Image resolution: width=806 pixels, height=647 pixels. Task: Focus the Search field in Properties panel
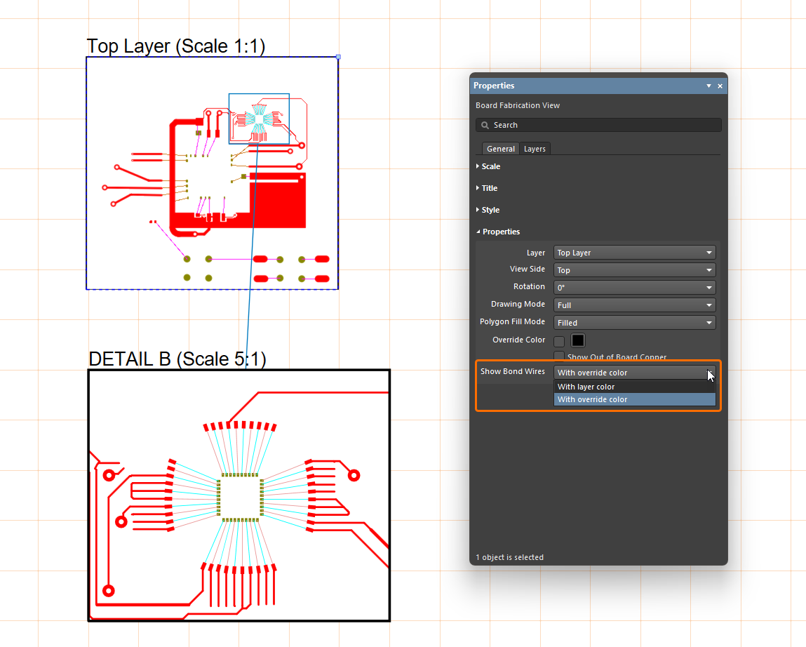(x=598, y=125)
